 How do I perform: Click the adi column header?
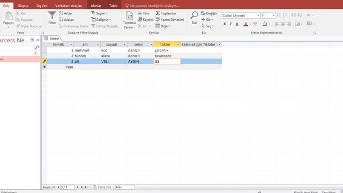87,44
